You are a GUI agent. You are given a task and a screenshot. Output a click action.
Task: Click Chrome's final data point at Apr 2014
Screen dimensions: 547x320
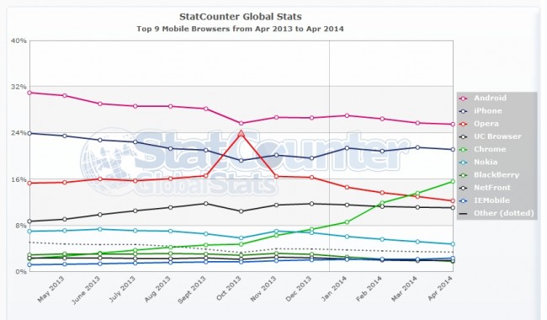point(453,181)
